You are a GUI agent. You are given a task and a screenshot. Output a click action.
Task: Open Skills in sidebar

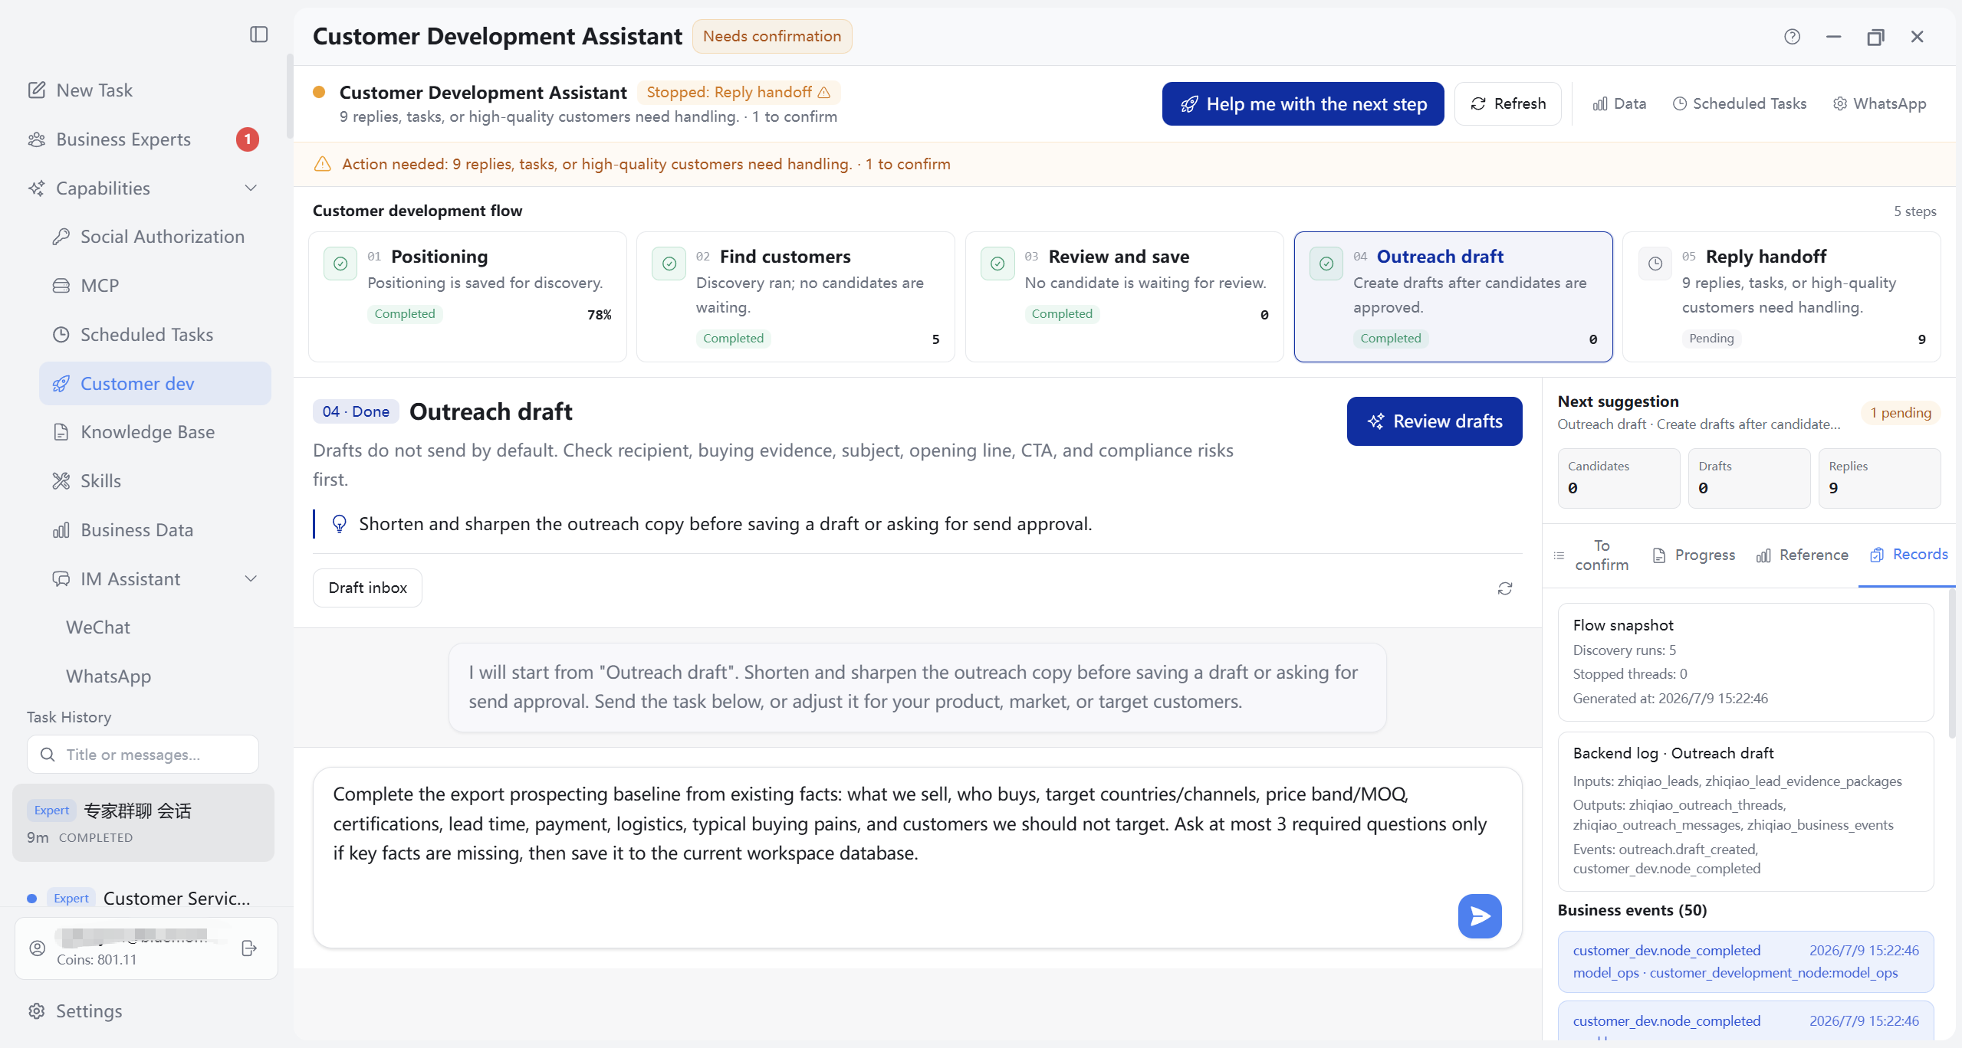click(155, 481)
